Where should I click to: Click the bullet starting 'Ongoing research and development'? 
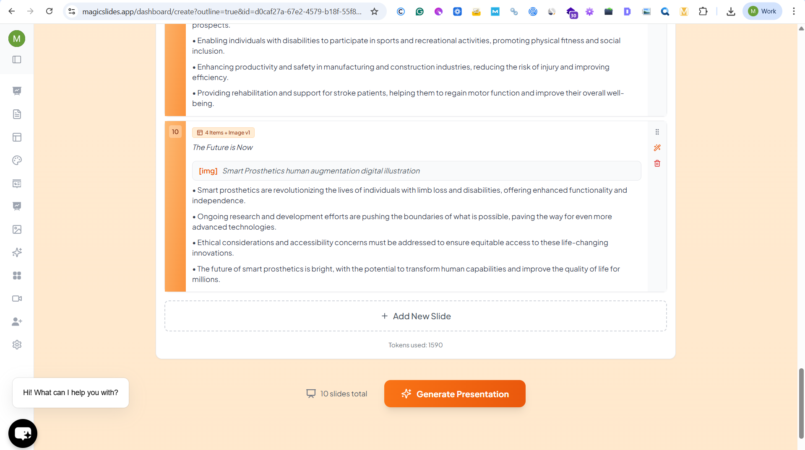tap(402, 222)
